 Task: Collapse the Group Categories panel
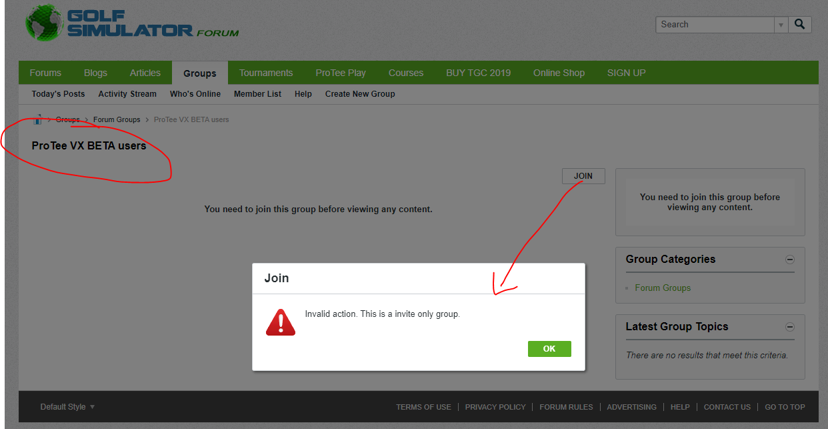(x=790, y=260)
